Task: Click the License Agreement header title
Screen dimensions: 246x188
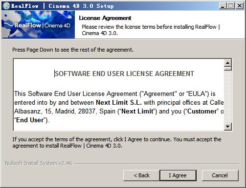Action: point(105,18)
